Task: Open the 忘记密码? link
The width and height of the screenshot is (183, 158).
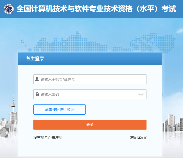Action: 138,137
